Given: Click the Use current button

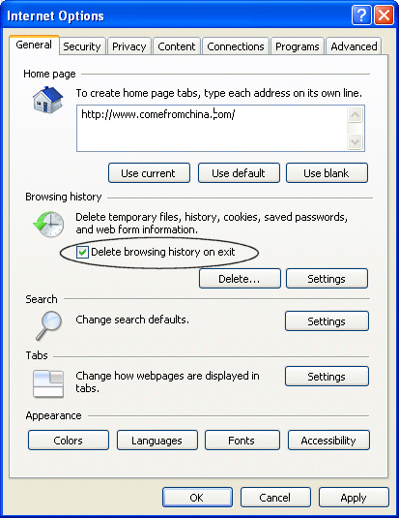Looking at the screenshot, I should 149,172.
